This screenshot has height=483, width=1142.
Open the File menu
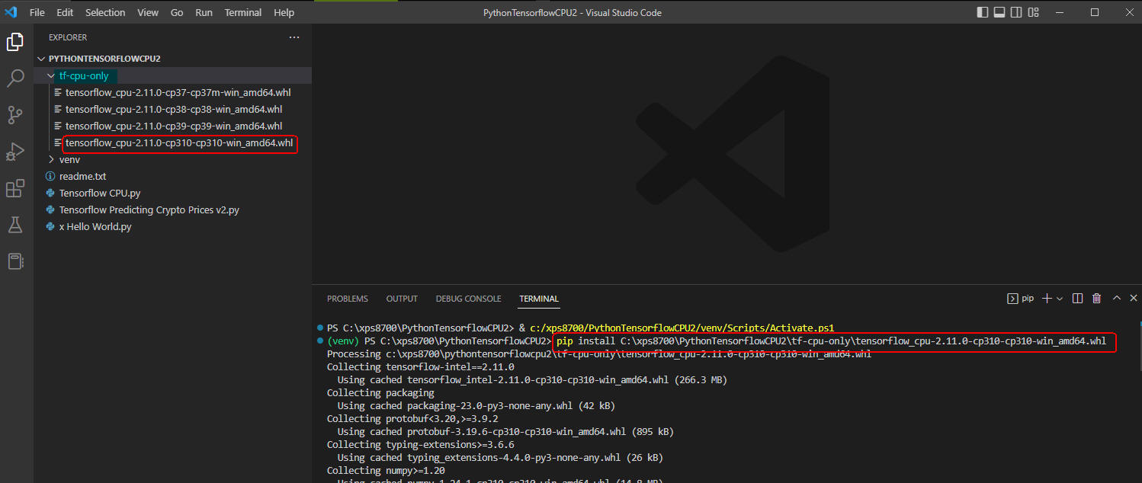pos(37,12)
